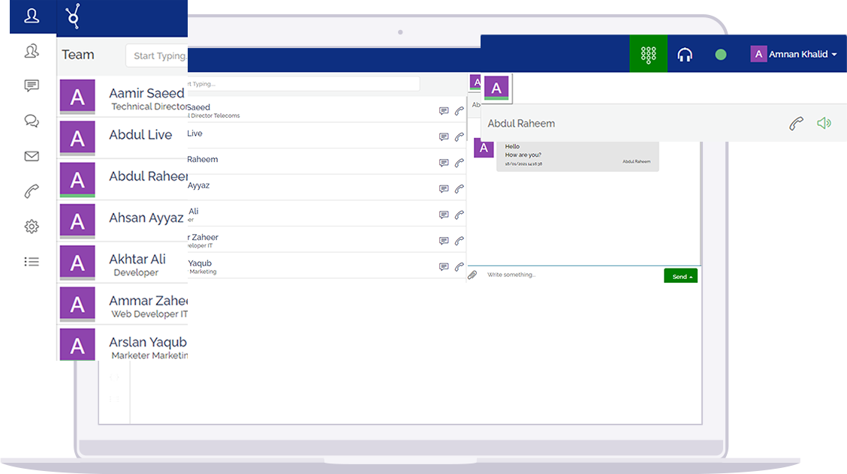Image resolution: width=847 pixels, height=474 pixels.
Task: Type in the Write something message field
Action: [x=571, y=275]
